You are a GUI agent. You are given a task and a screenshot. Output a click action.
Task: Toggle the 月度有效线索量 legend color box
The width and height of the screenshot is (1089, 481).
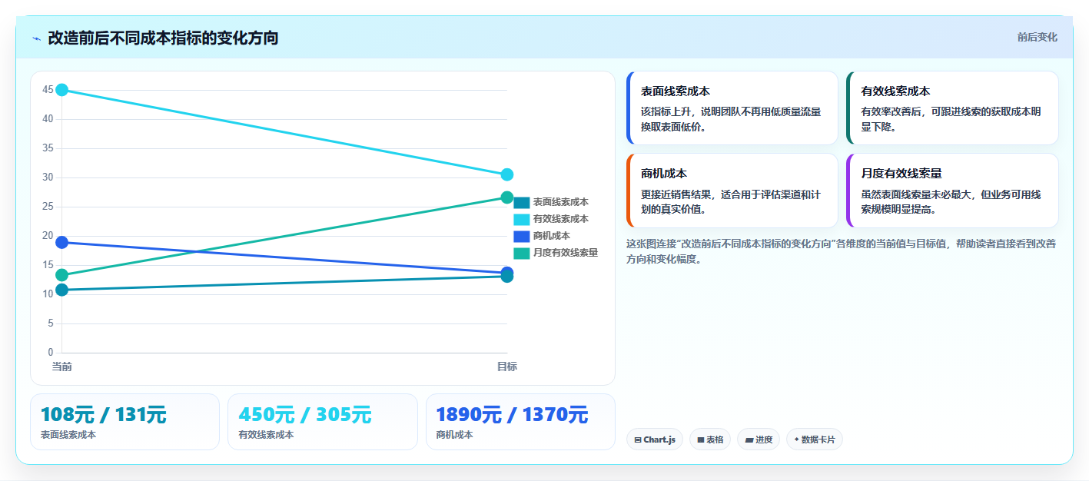[521, 254]
